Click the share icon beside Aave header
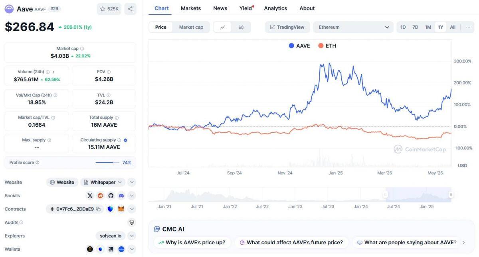This screenshot has width=479, height=257. click(130, 9)
